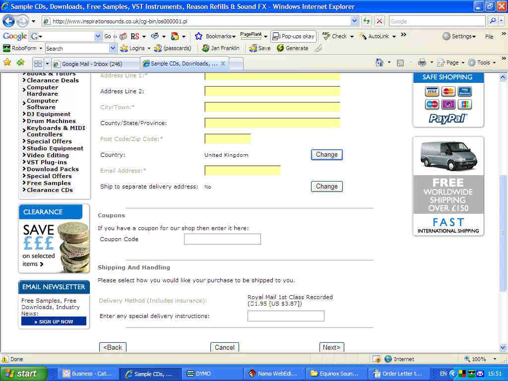The height and width of the screenshot is (381, 508).
Task: Open Drum Machines category in sidebar
Action: [51, 121]
